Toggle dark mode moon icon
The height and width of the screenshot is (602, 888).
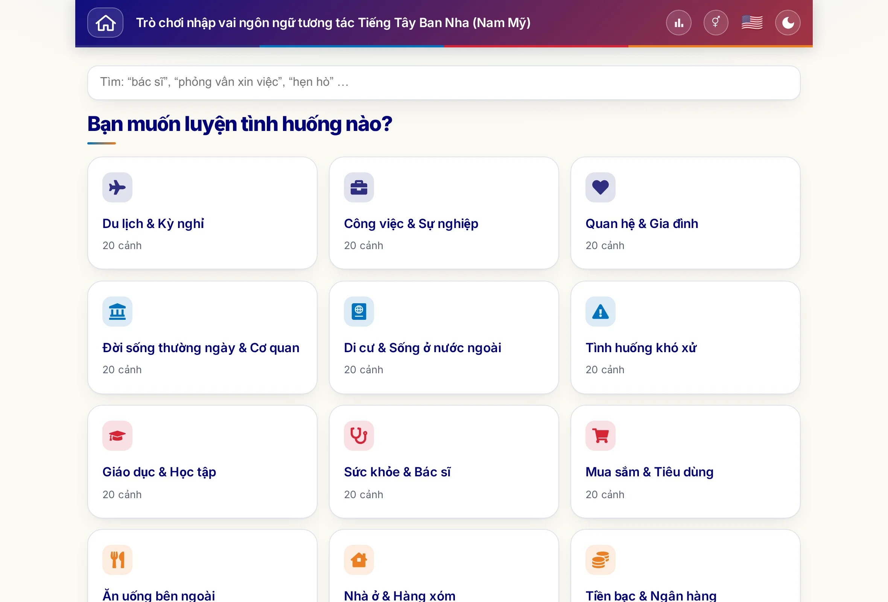788,23
